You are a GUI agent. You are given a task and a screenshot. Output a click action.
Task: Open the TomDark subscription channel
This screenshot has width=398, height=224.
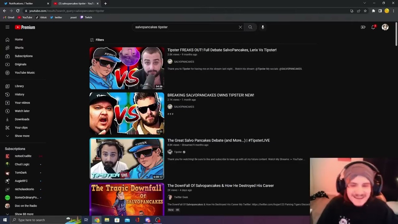(x=21, y=172)
